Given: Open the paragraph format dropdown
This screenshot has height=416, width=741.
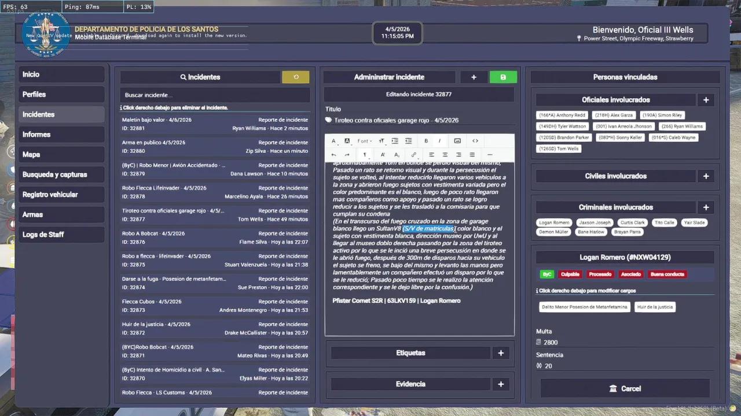Looking at the screenshot, I should [x=365, y=155].
